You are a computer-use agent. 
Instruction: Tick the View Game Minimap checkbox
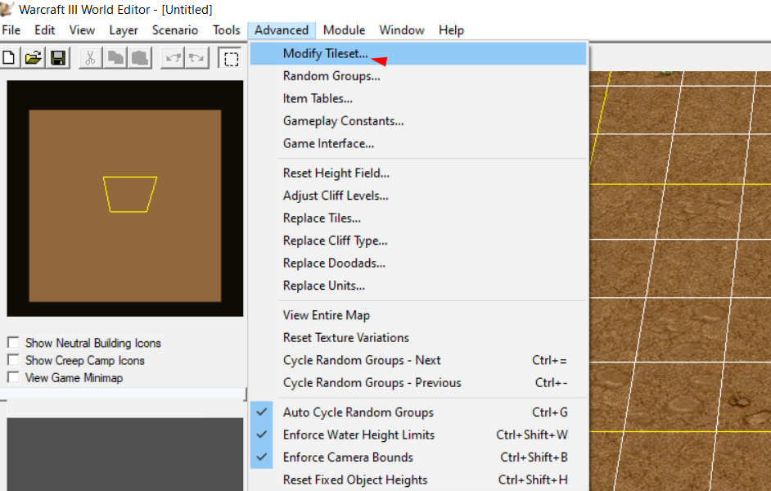point(13,377)
